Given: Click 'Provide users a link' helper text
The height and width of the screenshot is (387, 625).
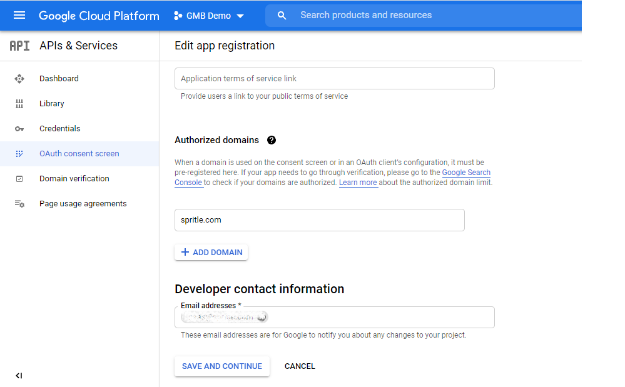Looking at the screenshot, I should coord(264,96).
